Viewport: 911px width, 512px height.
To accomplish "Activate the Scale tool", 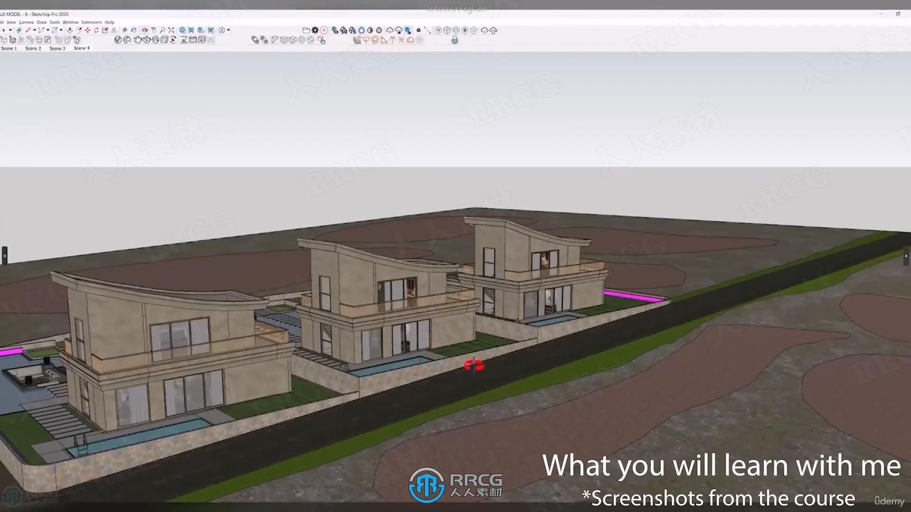I will 105,30.
